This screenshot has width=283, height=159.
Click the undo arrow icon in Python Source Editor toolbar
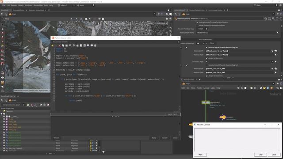click(53, 45)
